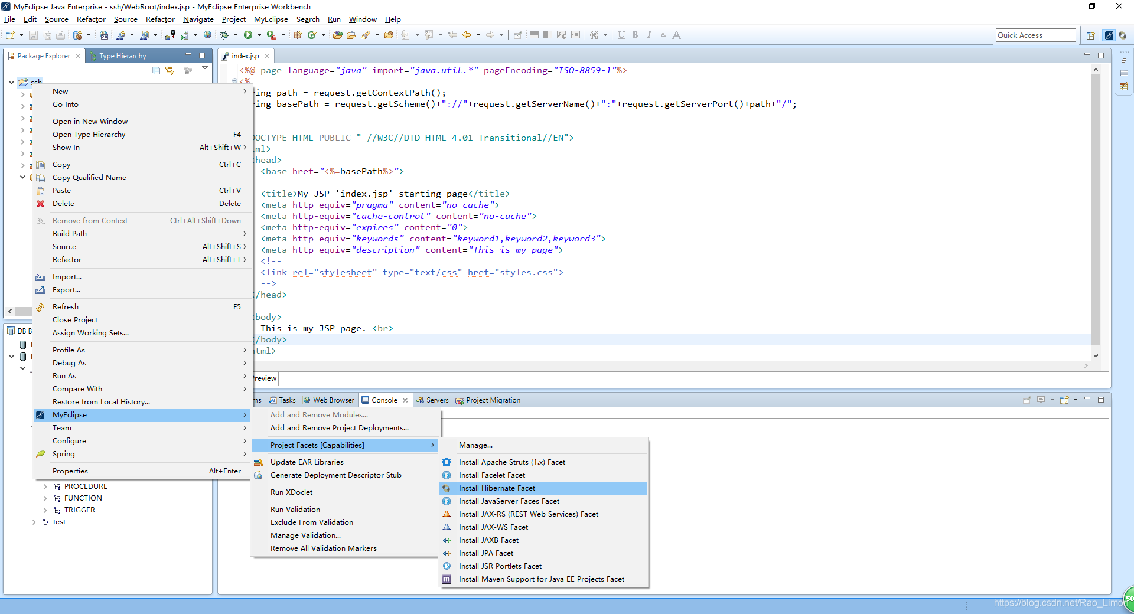Click the Underline U icon in toolbar
The image size is (1134, 614).
coord(621,35)
